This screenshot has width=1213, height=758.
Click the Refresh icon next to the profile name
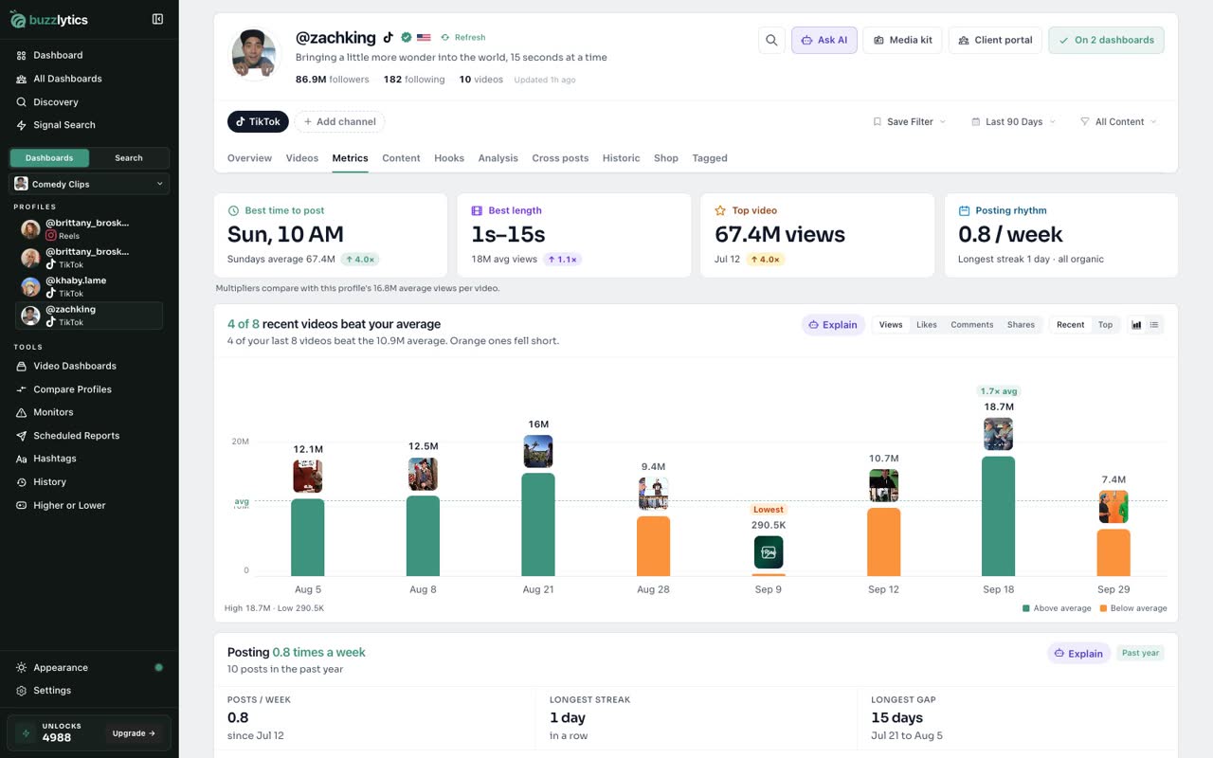pos(445,38)
